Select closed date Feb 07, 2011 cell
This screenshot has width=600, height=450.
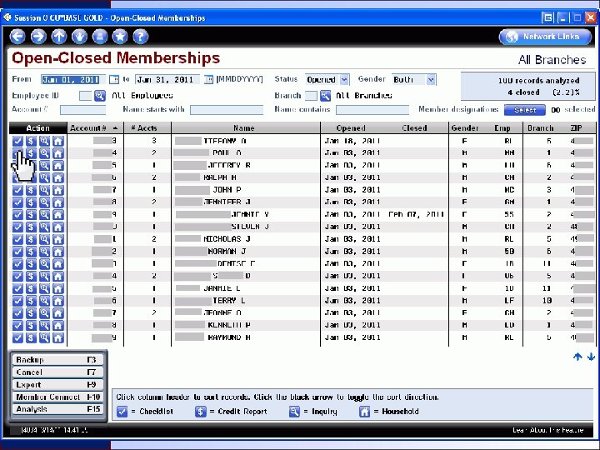point(416,214)
